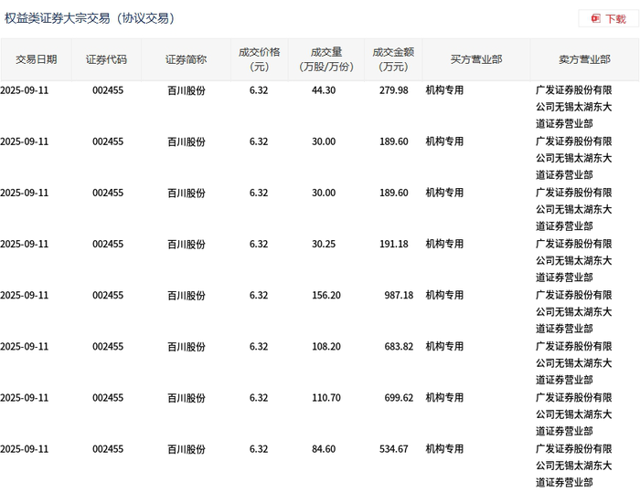Click 百川股份 in the 683.82 amount row

[187, 347]
